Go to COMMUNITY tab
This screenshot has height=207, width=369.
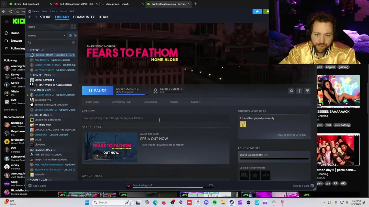tap(84, 17)
